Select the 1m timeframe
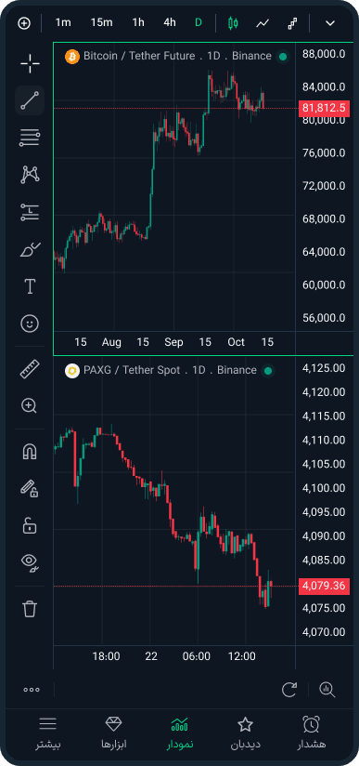Viewport: 359px width, 766px height. 63,22
